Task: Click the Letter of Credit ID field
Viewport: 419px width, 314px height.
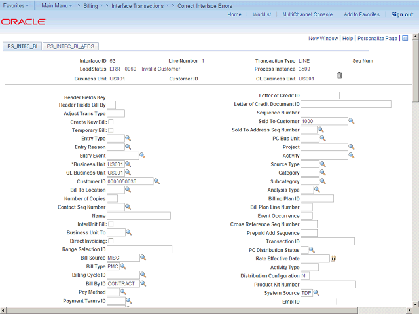Action: (320, 96)
